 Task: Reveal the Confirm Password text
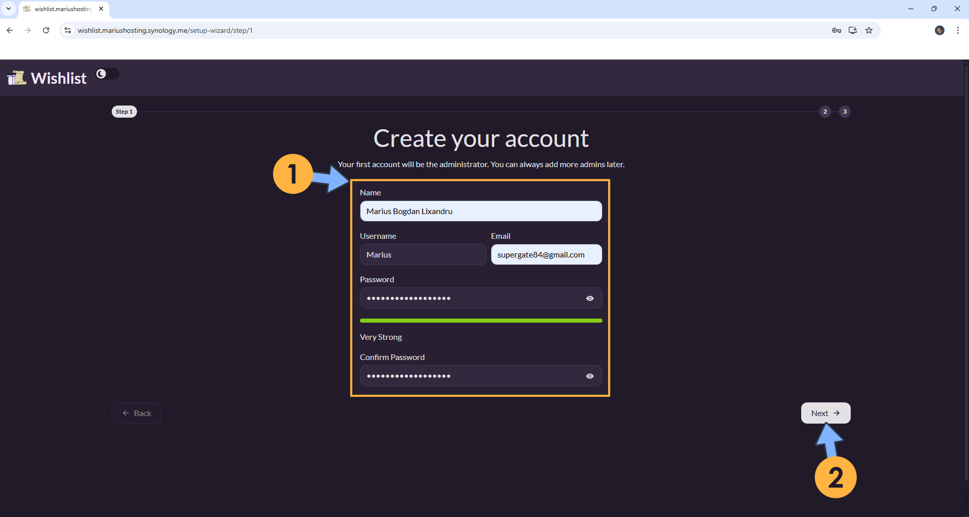coord(589,376)
